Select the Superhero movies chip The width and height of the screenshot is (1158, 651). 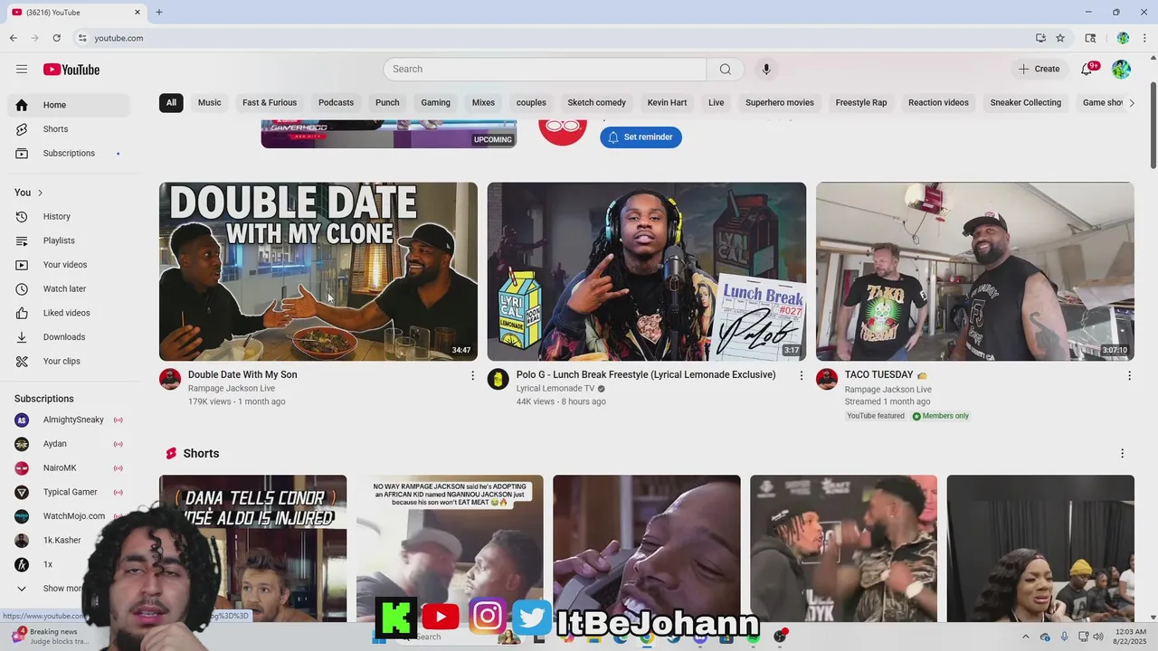780,103
